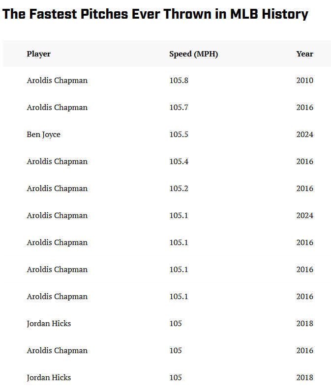The height and width of the screenshot is (387, 331).
Task: Select the Year column header
Action: click(x=304, y=54)
